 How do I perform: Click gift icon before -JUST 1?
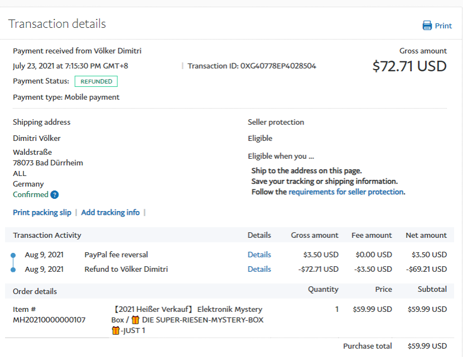(x=115, y=331)
